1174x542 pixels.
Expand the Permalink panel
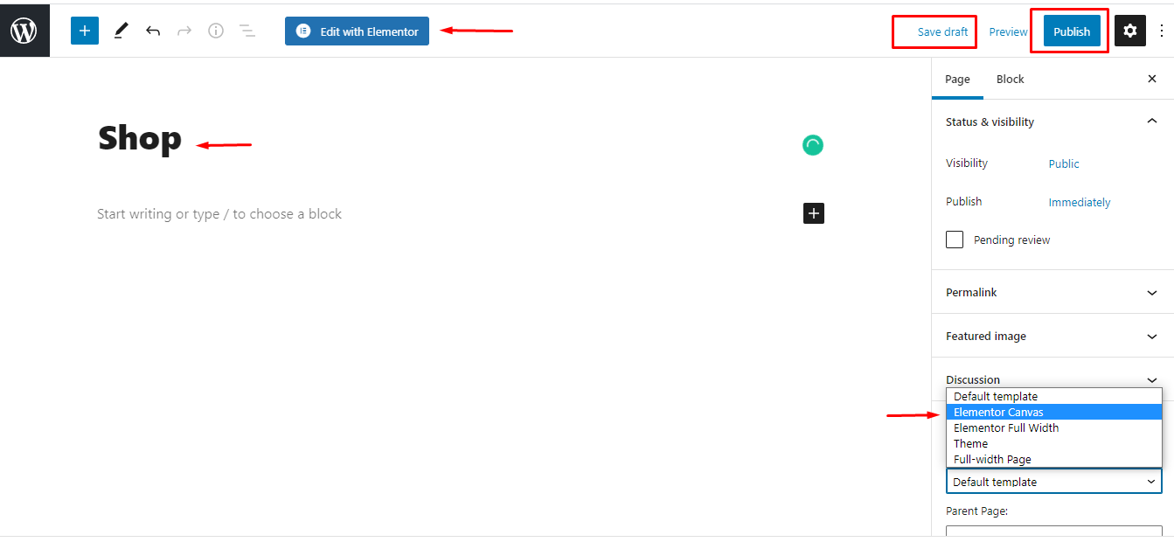[x=1052, y=292]
